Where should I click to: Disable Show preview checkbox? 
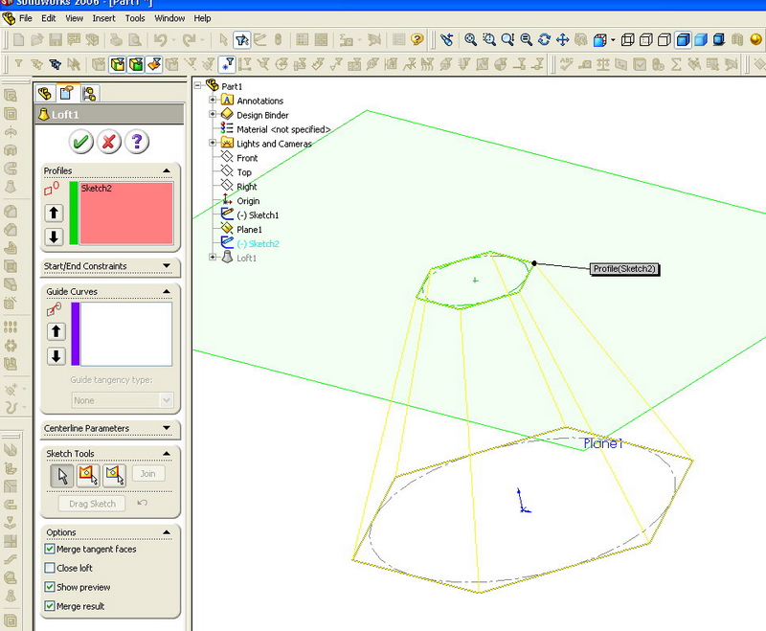pos(50,587)
